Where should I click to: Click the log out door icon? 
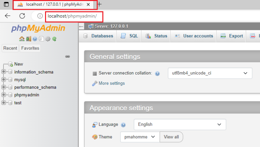coord(28,39)
